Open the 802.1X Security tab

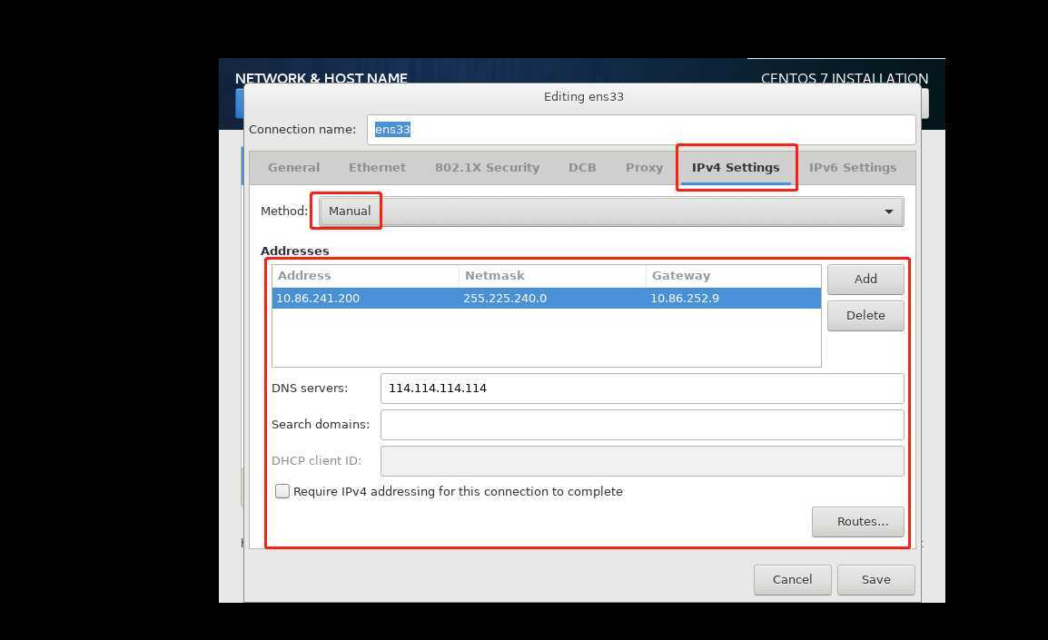click(487, 168)
